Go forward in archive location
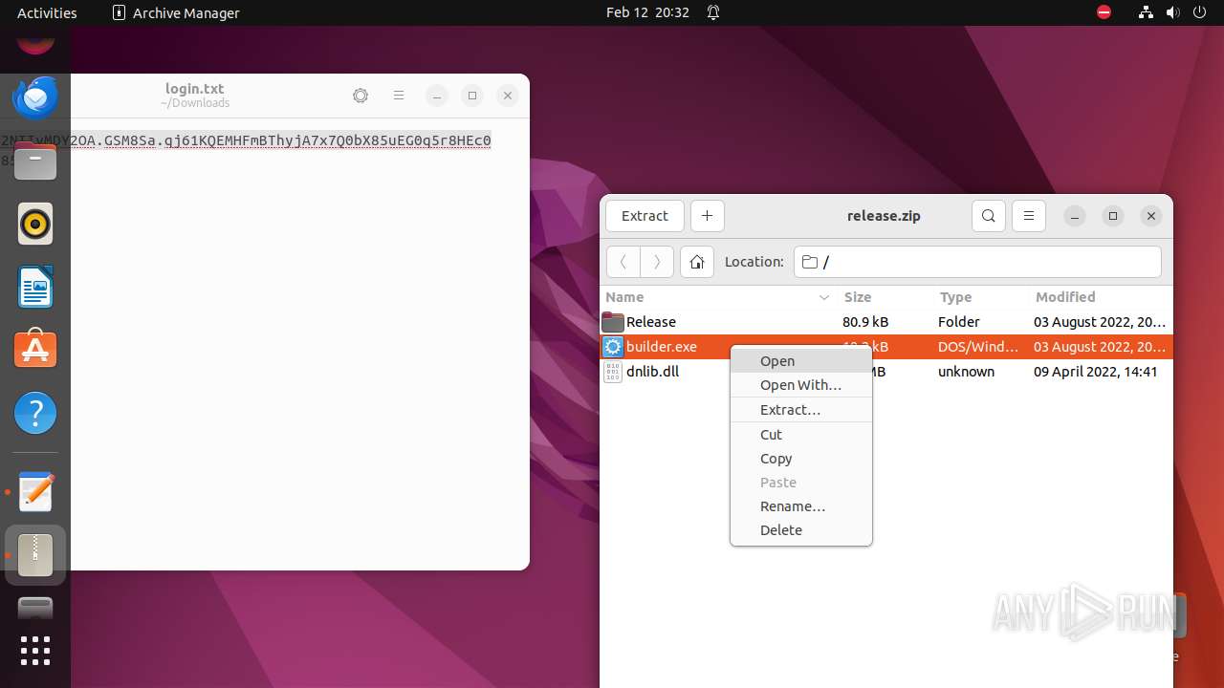Viewport: 1224px width, 688px height. tap(656, 262)
